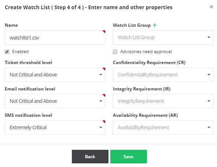Expand the Ticket threshold level dropdown
Screen dimensions: 217x167
tap(55, 75)
